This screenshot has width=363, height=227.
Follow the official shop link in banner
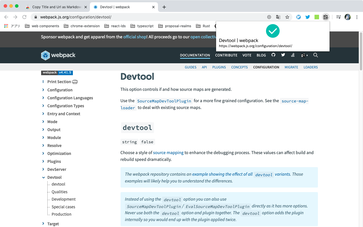[x=135, y=37]
